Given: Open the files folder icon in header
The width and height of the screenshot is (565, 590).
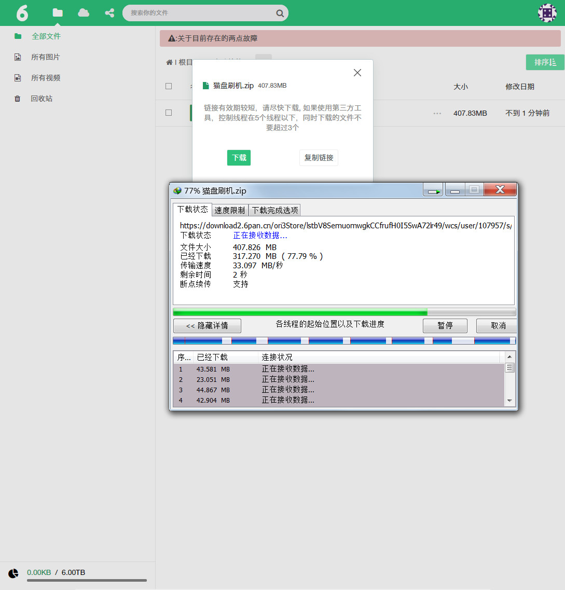Looking at the screenshot, I should coord(58,13).
